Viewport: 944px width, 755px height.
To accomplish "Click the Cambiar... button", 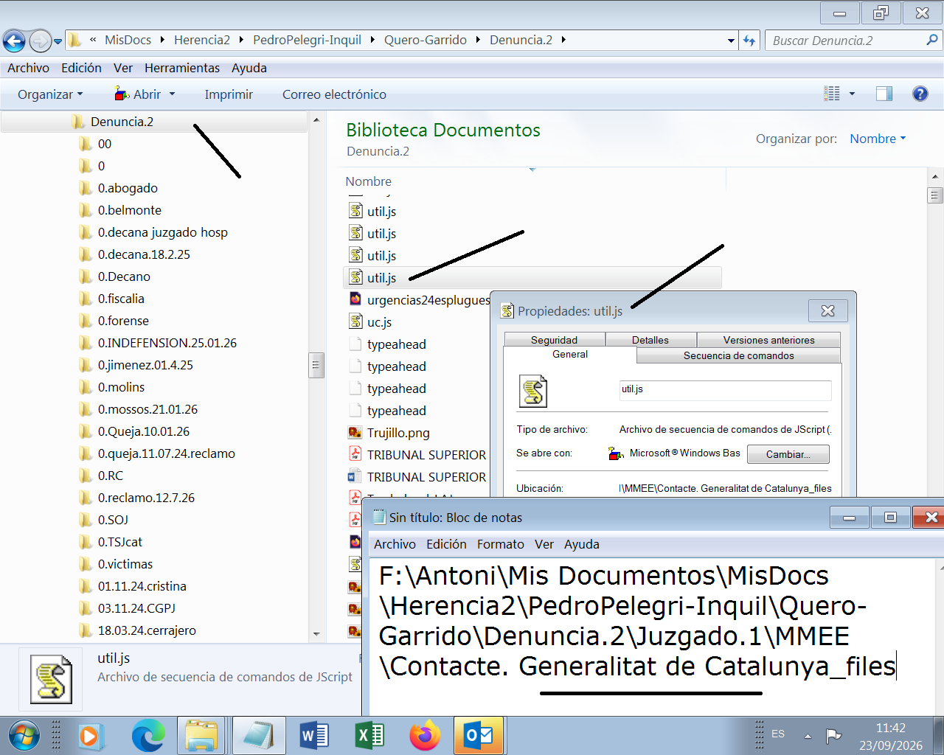I will click(x=788, y=454).
